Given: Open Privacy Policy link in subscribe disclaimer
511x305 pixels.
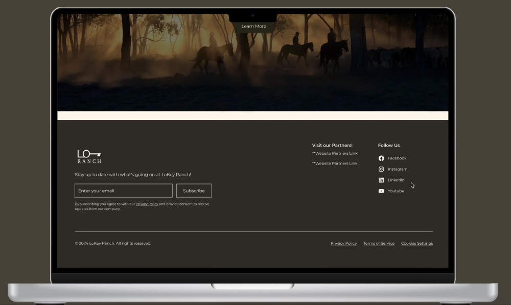Looking at the screenshot, I should (x=147, y=204).
